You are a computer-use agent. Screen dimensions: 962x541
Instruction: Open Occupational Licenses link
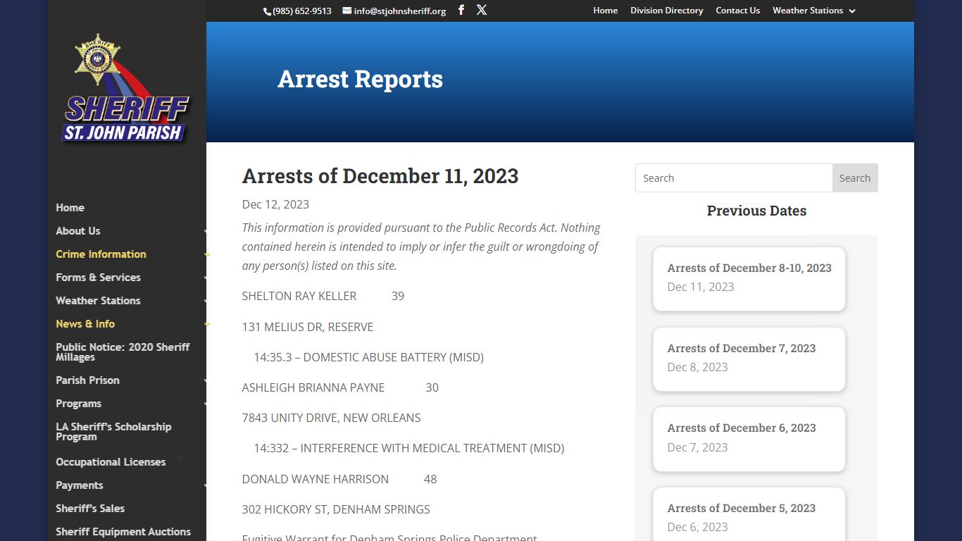(x=111, y=462)
